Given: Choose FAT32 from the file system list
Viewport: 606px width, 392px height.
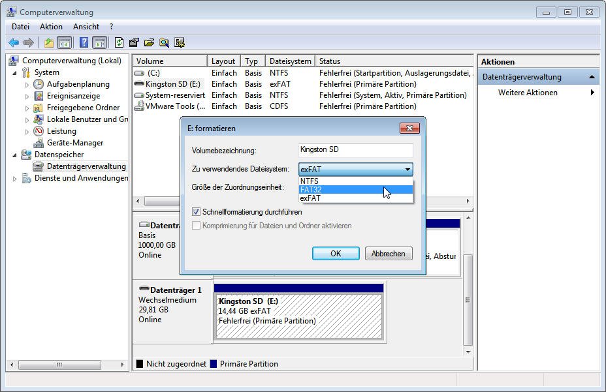Looking at the screenshot, I should click(x=356, y=190).
